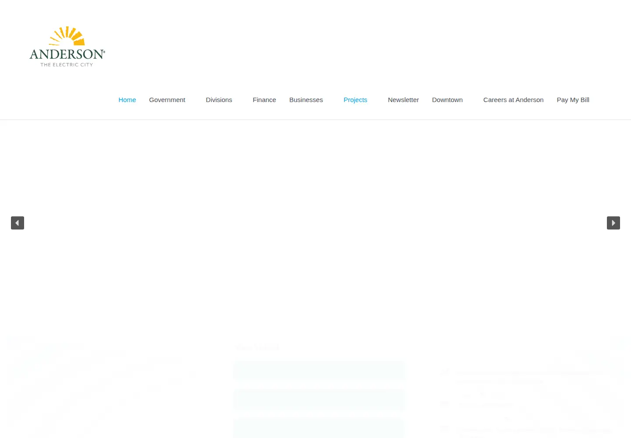Expand the Downtown menu

(447, 100)
